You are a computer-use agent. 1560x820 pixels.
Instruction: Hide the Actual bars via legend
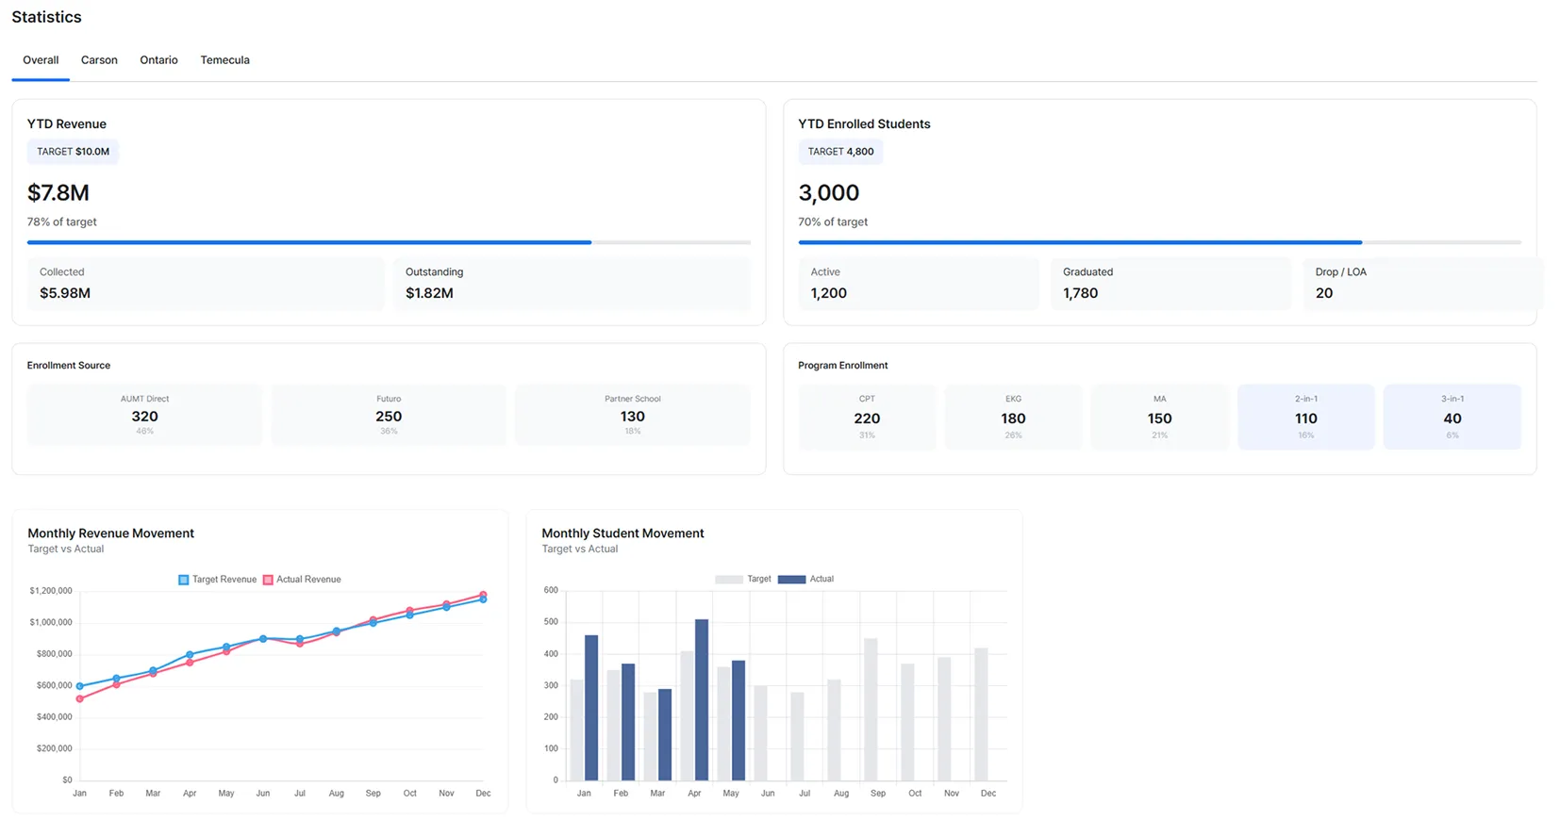pyautogui.click(x=791, y=580)
